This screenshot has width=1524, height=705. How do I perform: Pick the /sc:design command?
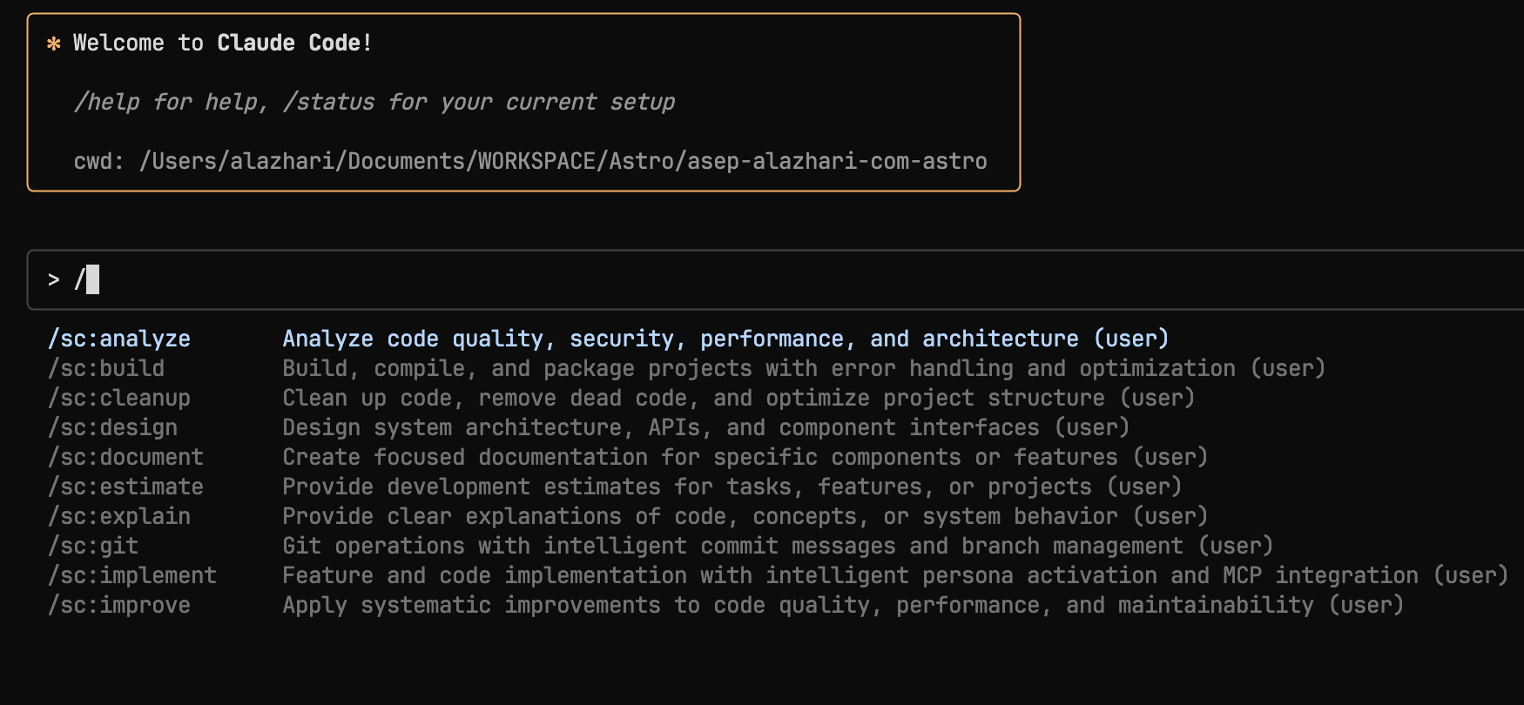[113, 427]
